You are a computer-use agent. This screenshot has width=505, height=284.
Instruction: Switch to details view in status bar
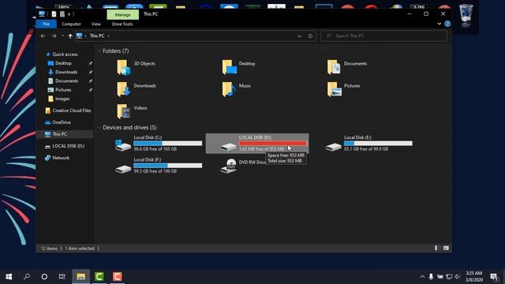click(436, 248)
